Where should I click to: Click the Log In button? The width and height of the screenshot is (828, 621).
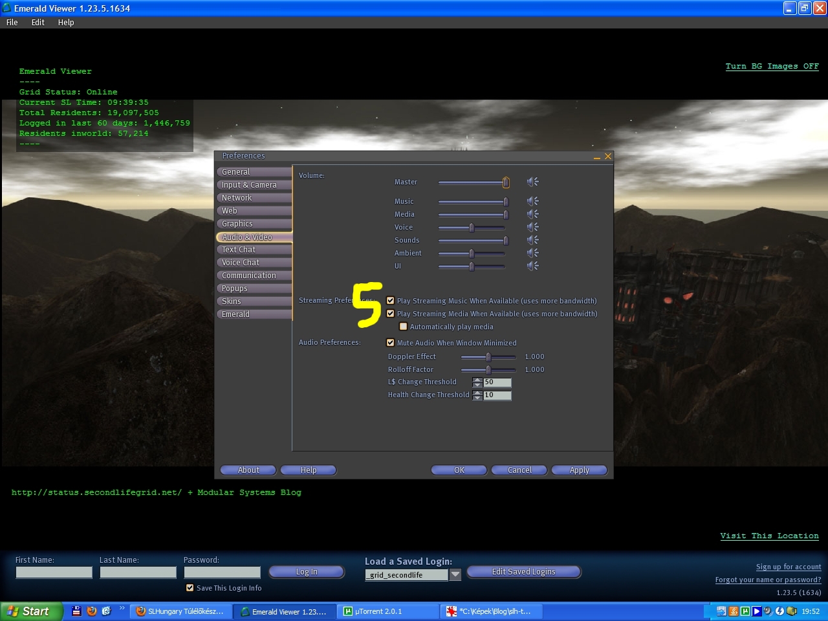pos(307,572)
